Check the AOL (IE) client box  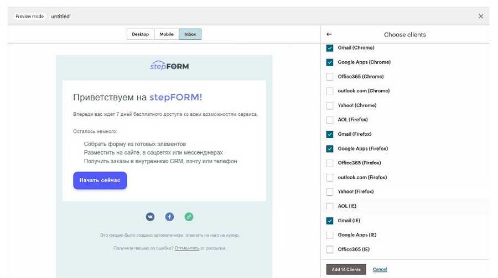coord(330,206)
